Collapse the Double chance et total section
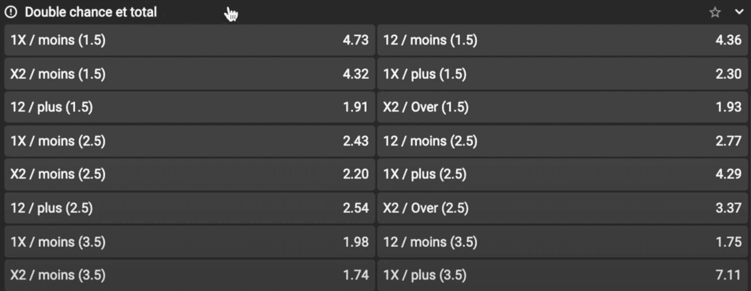 pyautogui.click(x=739, y=12)
